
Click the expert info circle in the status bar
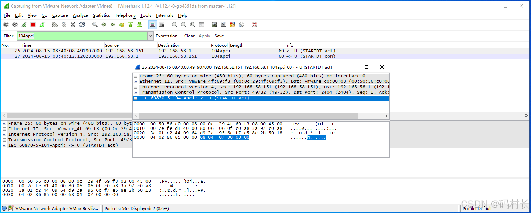click(x=4, y=208)
